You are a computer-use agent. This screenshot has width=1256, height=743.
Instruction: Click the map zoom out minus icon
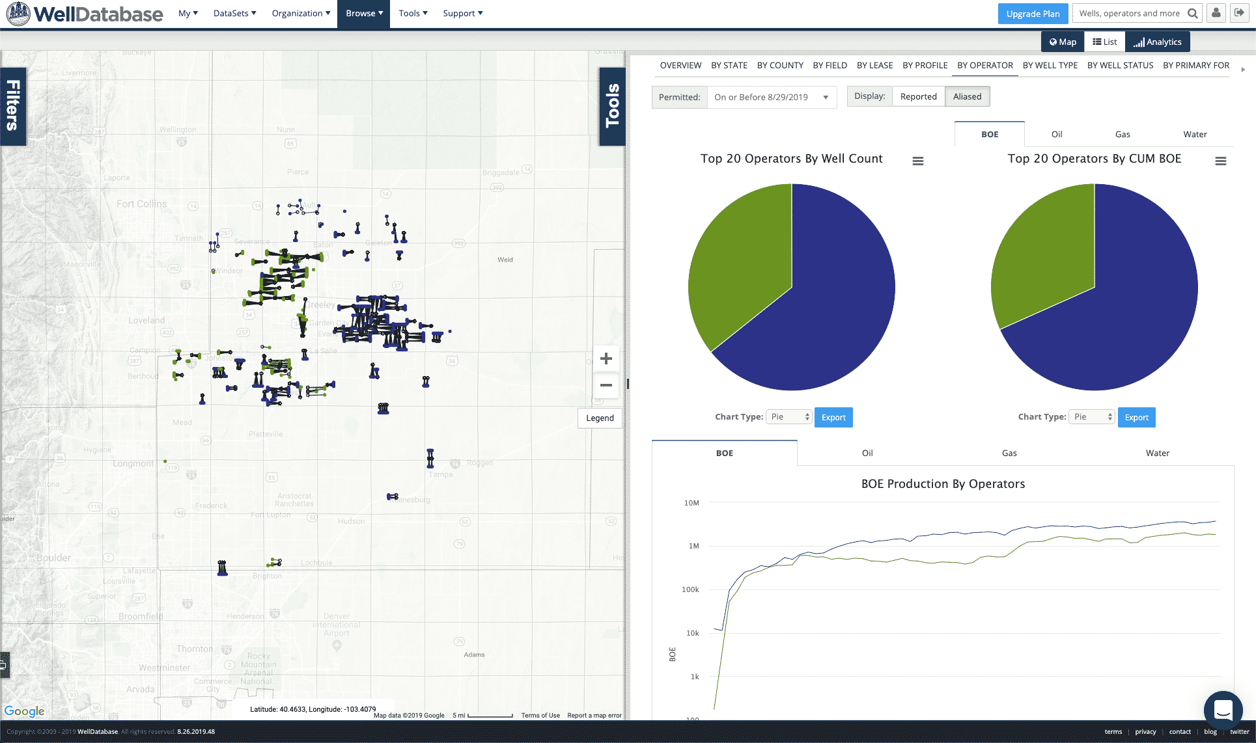pos(606,385)
